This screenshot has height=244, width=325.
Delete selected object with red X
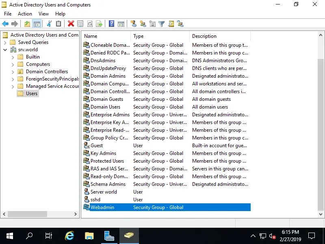click(x=71, y=24)
